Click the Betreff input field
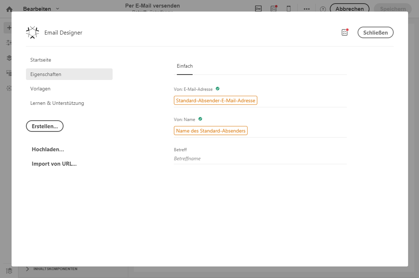This screenshot has height=278, width=419. [260, 159]
